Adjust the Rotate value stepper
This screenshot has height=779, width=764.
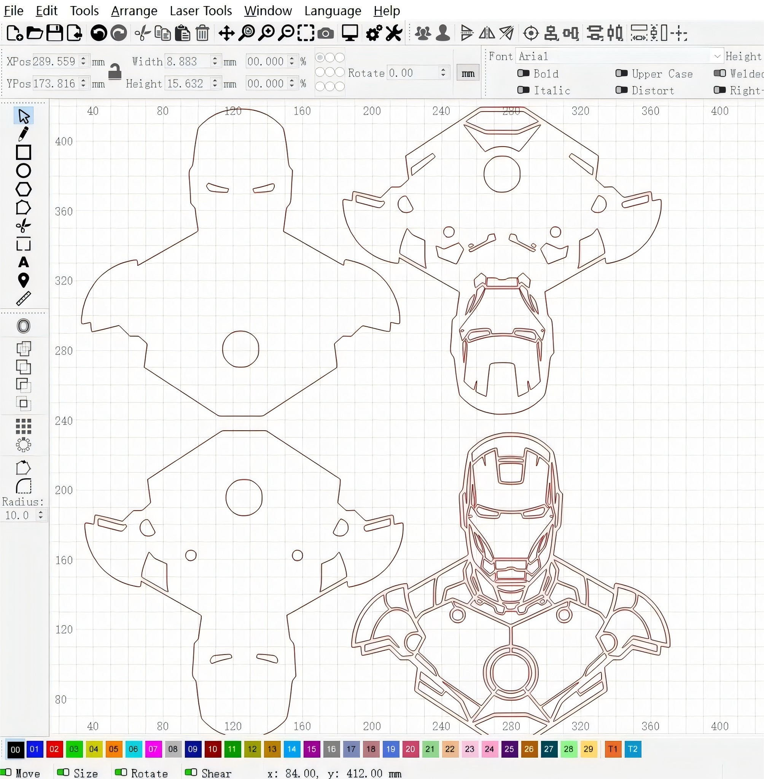click(443, 73)
